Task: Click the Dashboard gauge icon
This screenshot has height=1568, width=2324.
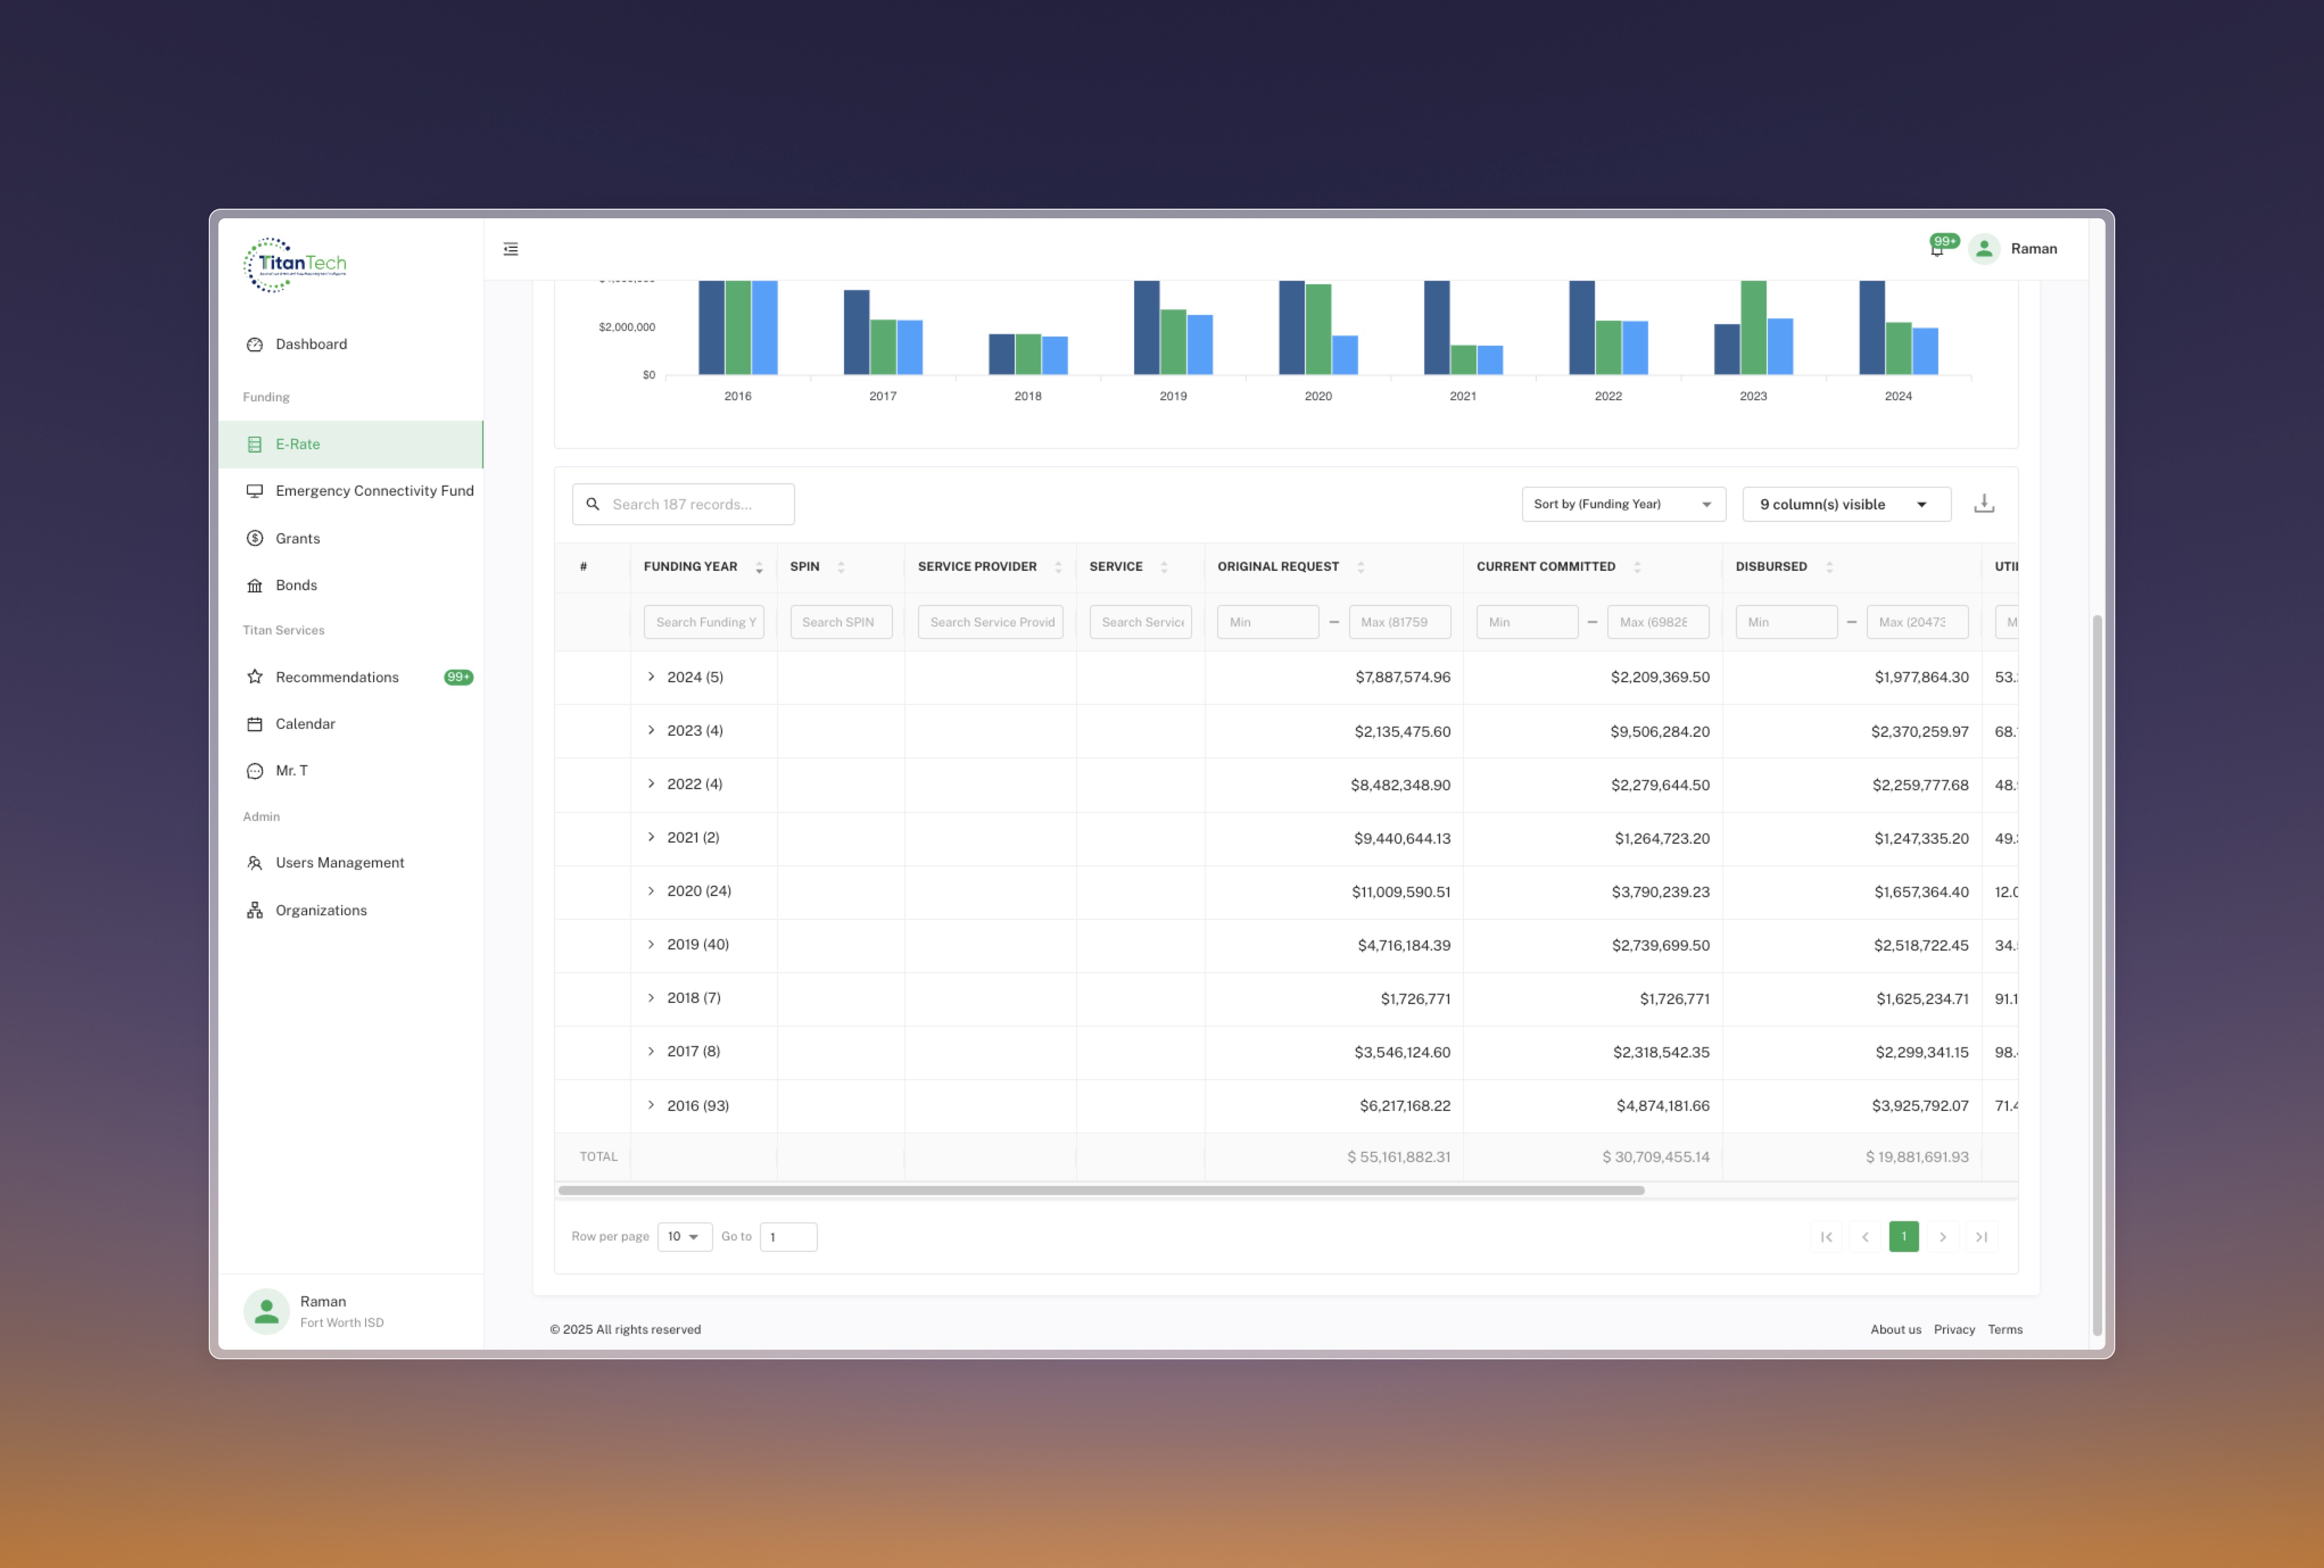Action: [x=255, y=344]
